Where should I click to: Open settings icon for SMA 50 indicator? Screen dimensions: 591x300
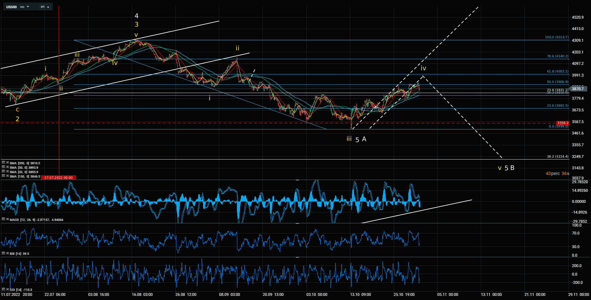tap(3, 167)
